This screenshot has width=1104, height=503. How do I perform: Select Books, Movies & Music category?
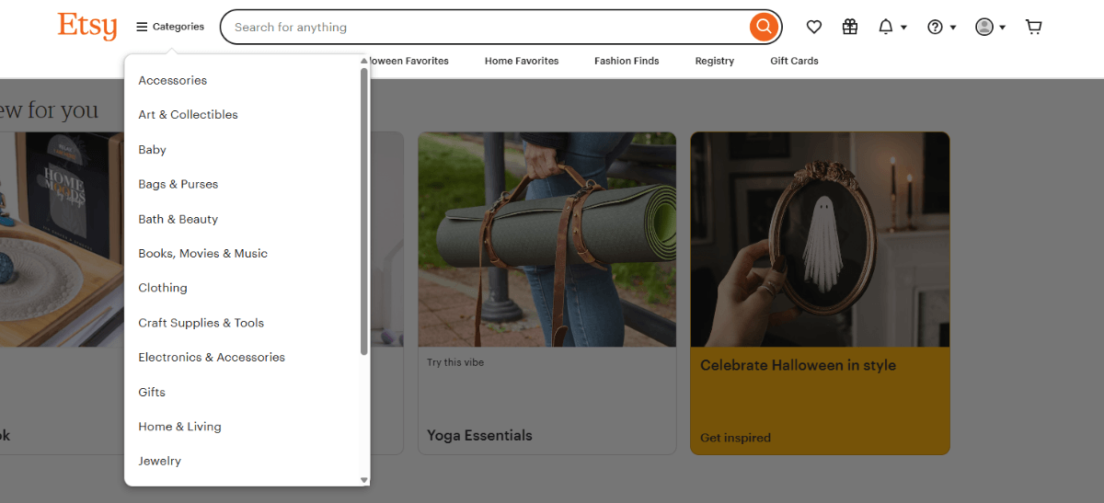(202, 254)
